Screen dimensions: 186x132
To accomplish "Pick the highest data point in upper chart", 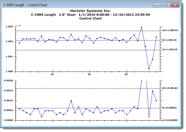I will click(142, 27).
